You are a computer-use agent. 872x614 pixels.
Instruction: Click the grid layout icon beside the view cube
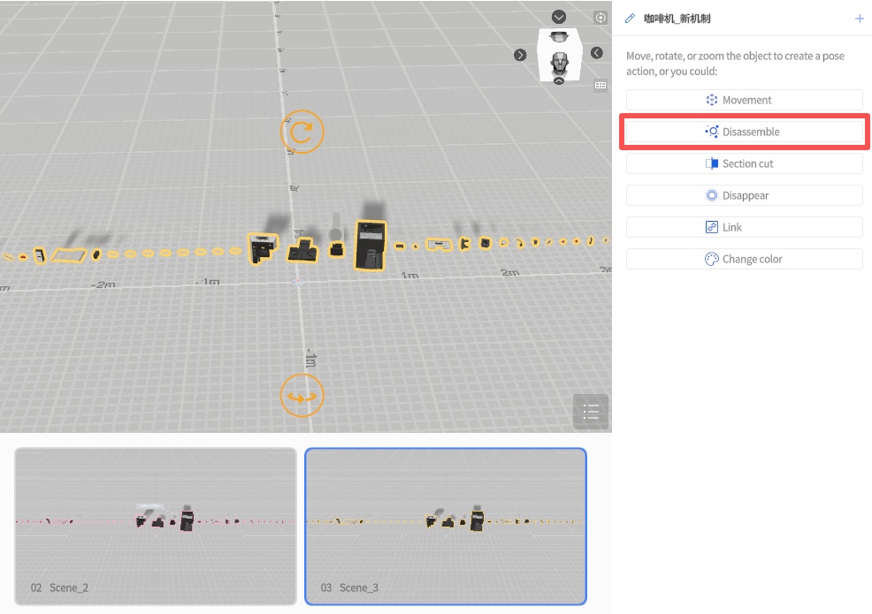[x=600, y=86]
